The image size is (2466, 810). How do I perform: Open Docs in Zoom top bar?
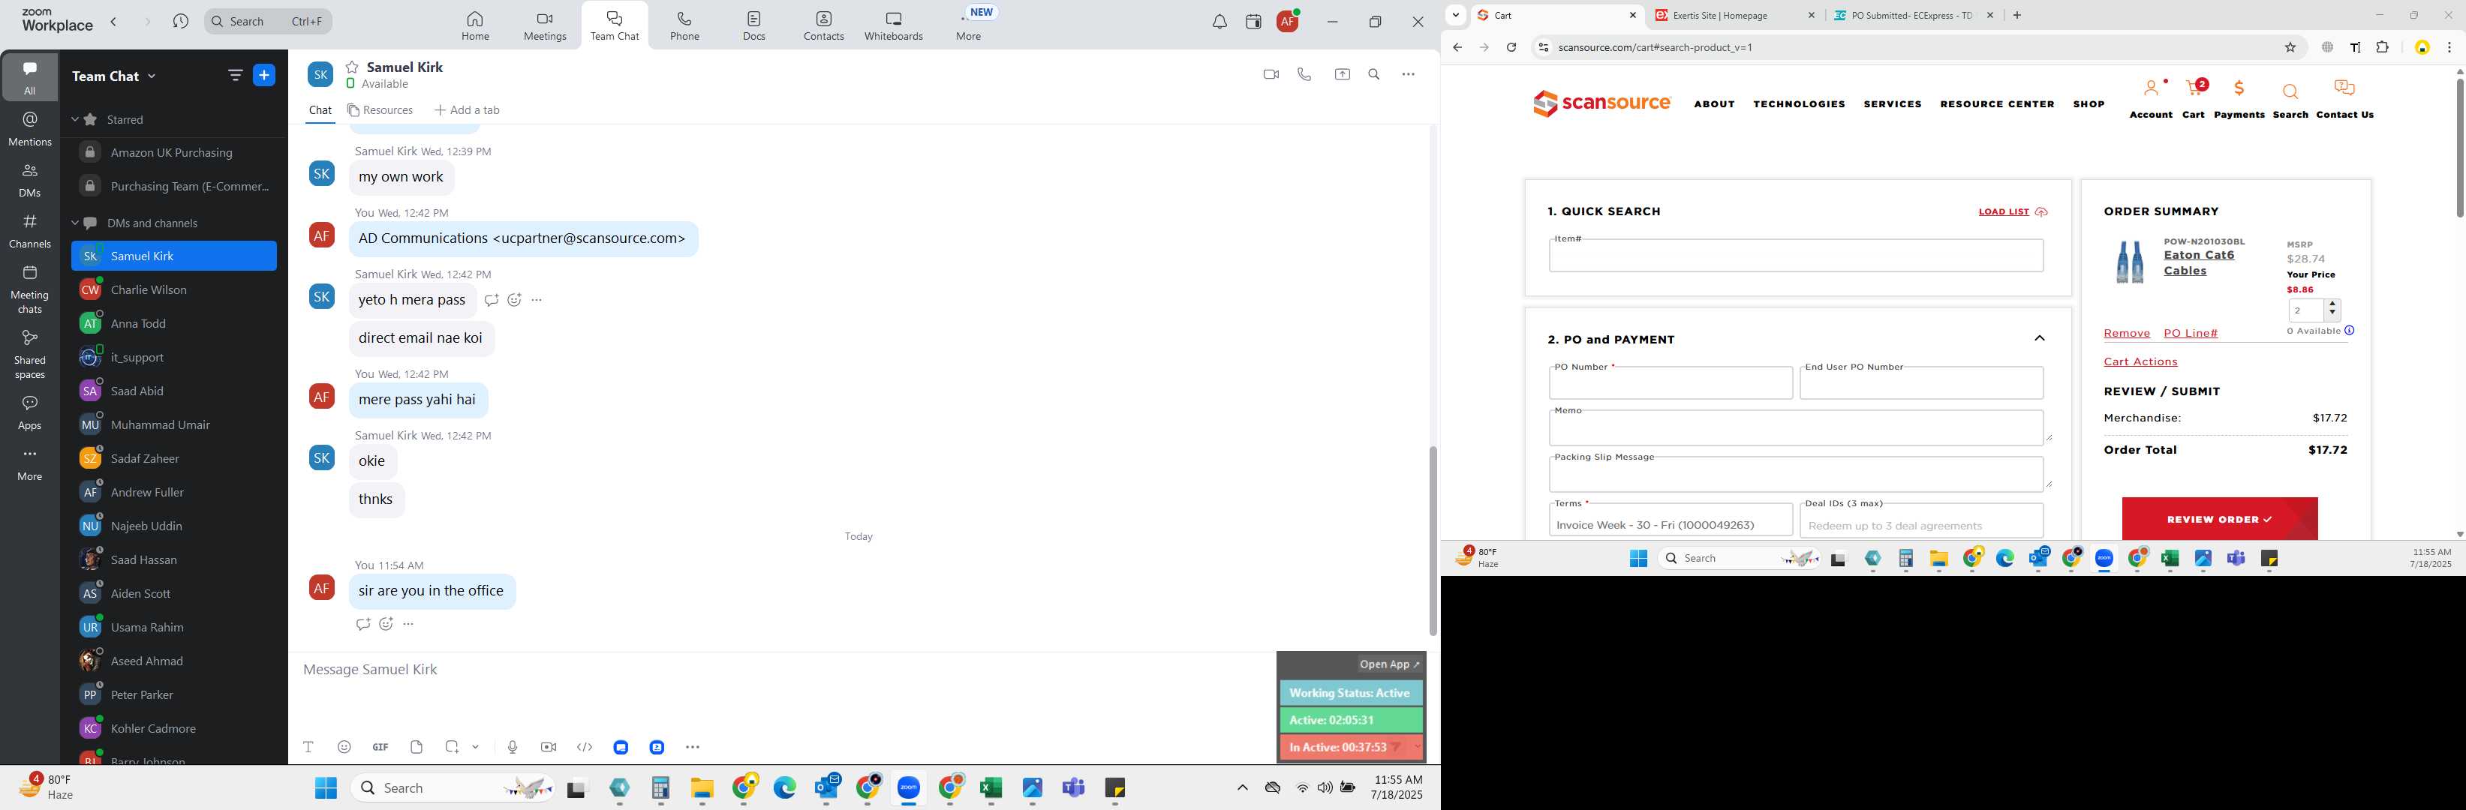point(754,25)
